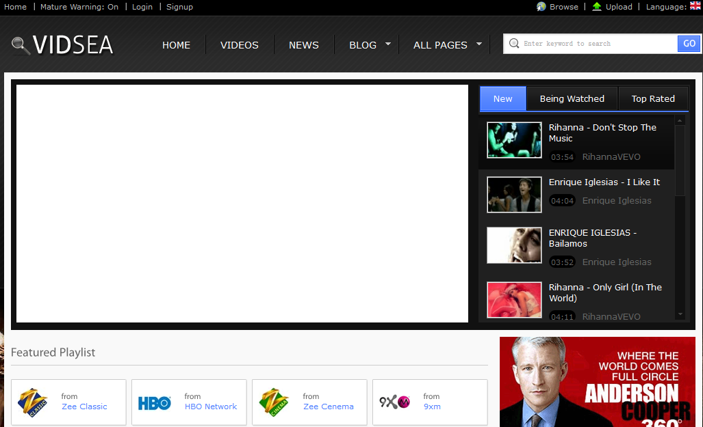
Task: Click the playlist scrollbar down arrow
Action: (680, 314)
